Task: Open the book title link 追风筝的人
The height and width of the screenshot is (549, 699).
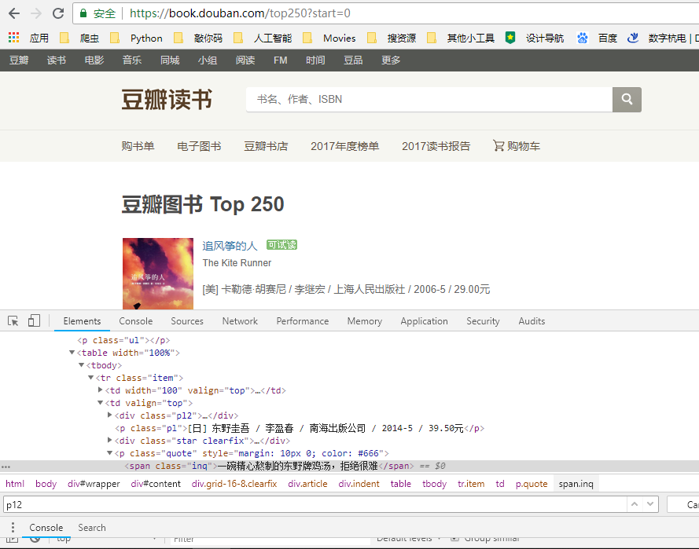Action: point(230,245)
